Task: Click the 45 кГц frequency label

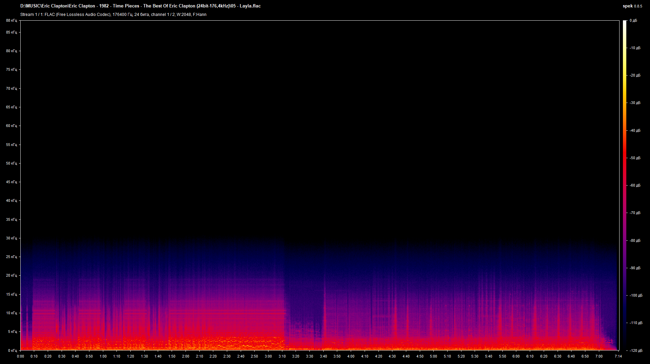Action: [12, 182]
